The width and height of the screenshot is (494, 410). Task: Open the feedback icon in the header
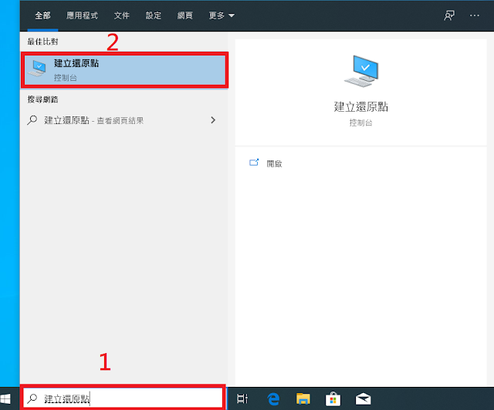pos(449,15)
